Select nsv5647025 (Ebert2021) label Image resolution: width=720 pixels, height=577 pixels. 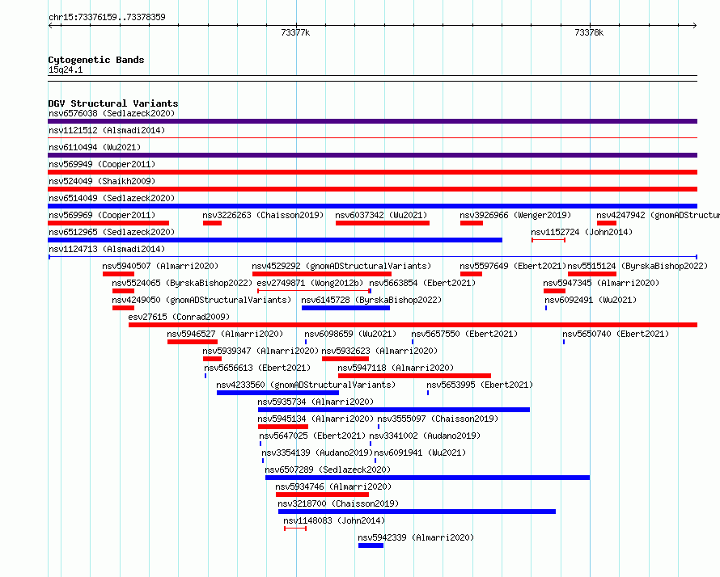pyautogui.click(x=312, y=436)
